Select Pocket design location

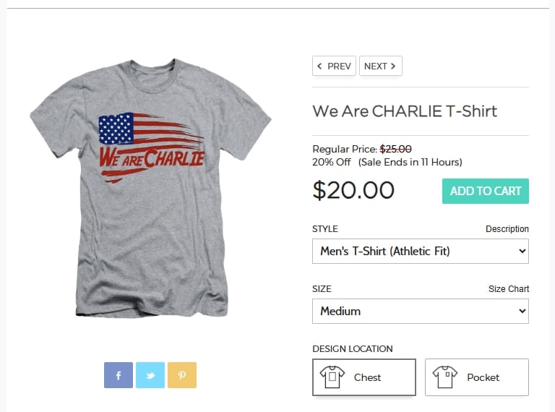tap(477, 377)
